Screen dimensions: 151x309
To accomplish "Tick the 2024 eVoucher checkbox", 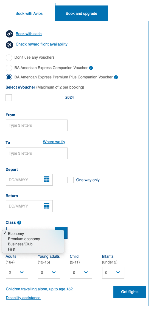I will pos(9,98).
